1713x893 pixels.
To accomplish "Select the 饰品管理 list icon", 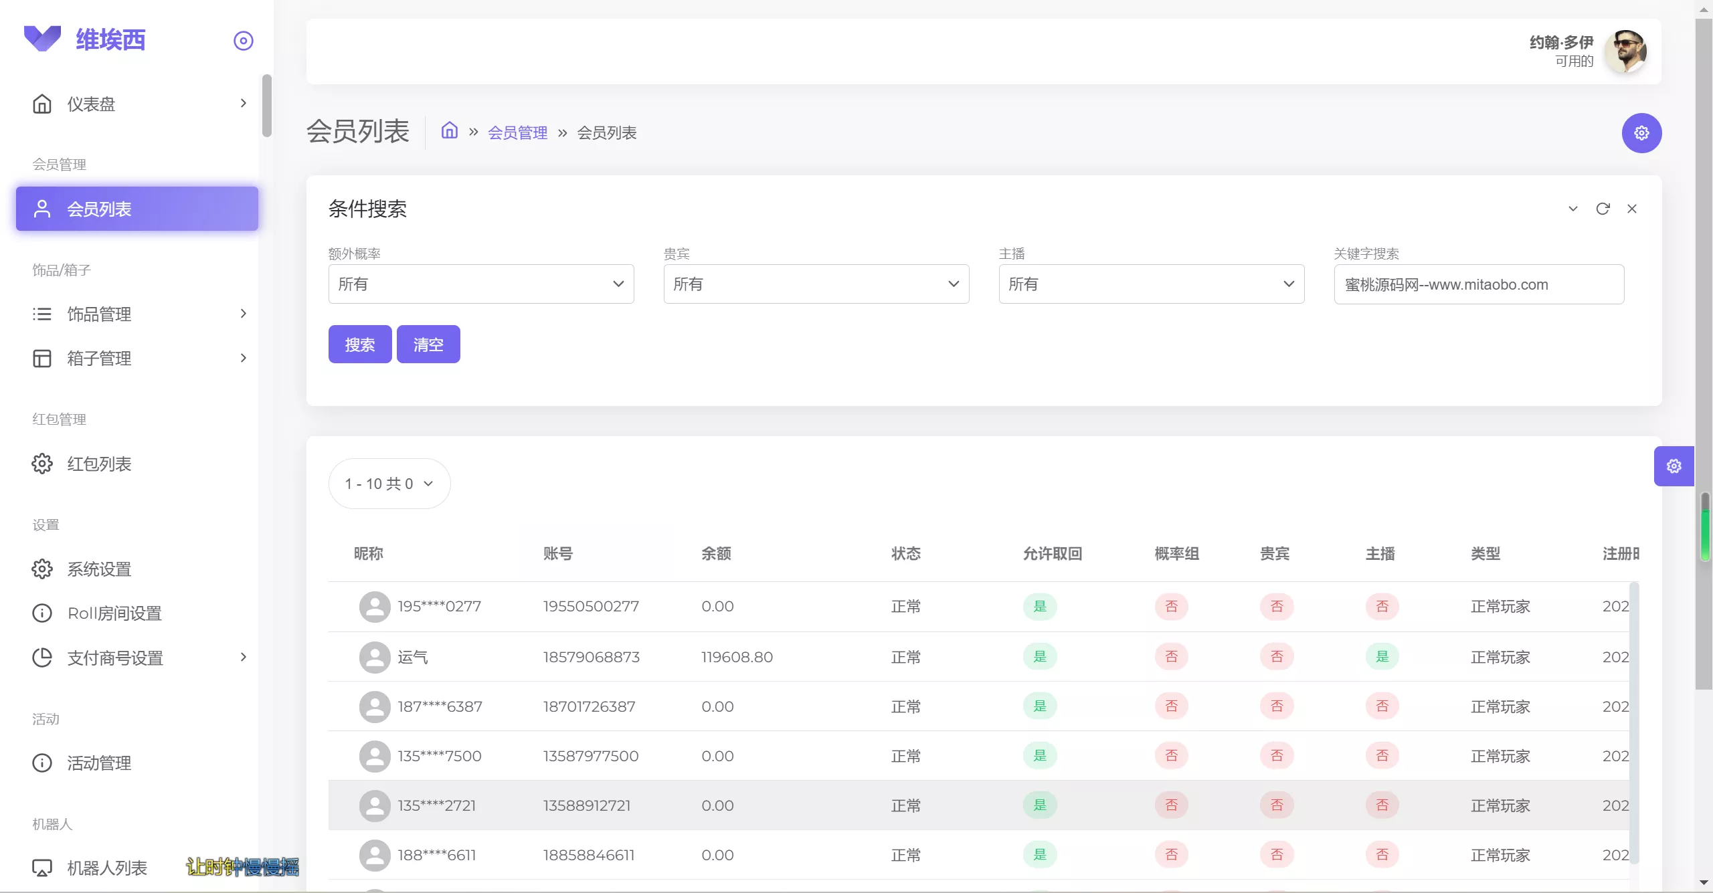I will click(x=41, y=314).
